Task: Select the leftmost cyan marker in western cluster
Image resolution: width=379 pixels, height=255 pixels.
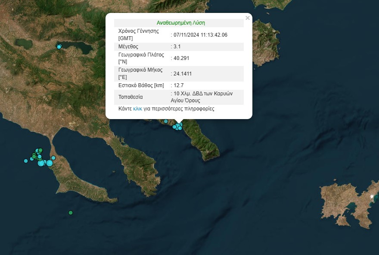Action: click(x=26, y=161)
